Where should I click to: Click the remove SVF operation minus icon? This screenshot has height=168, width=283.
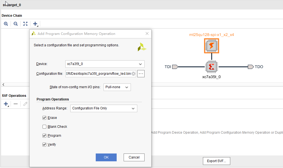16,104
